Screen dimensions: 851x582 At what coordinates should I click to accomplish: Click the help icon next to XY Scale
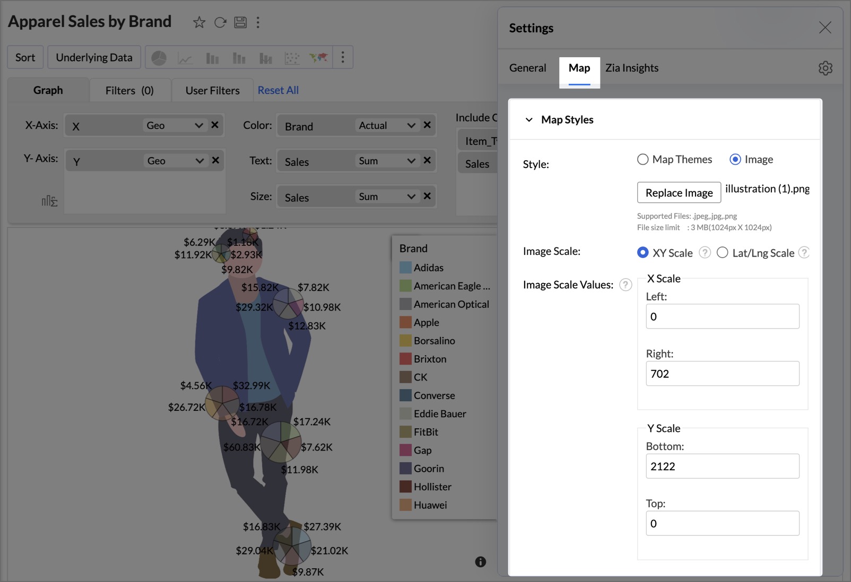tap(705, 253)
